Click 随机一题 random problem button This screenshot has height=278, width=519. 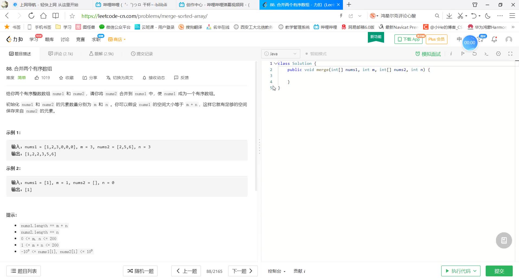click(x=140, y=271)
